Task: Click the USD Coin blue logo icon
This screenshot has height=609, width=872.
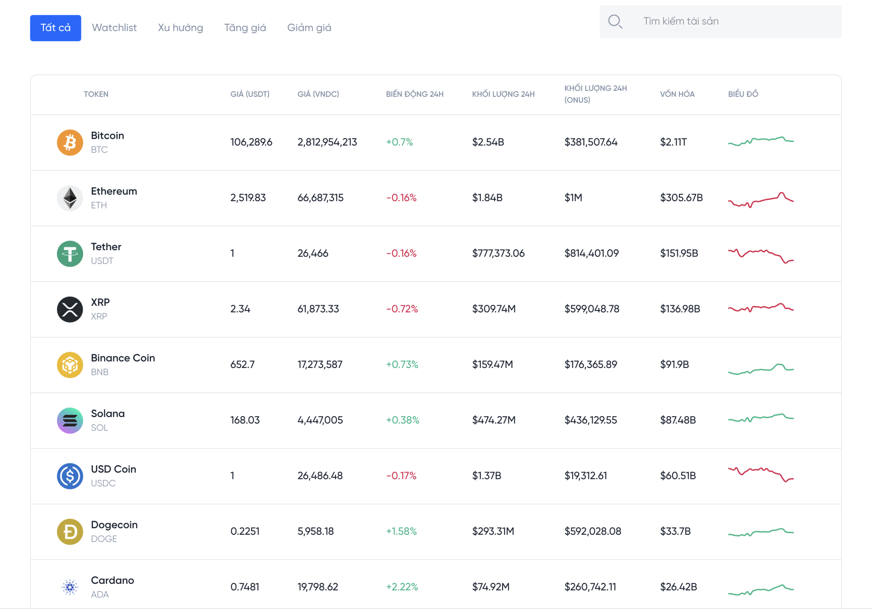Action: click(x=70, y=476)
